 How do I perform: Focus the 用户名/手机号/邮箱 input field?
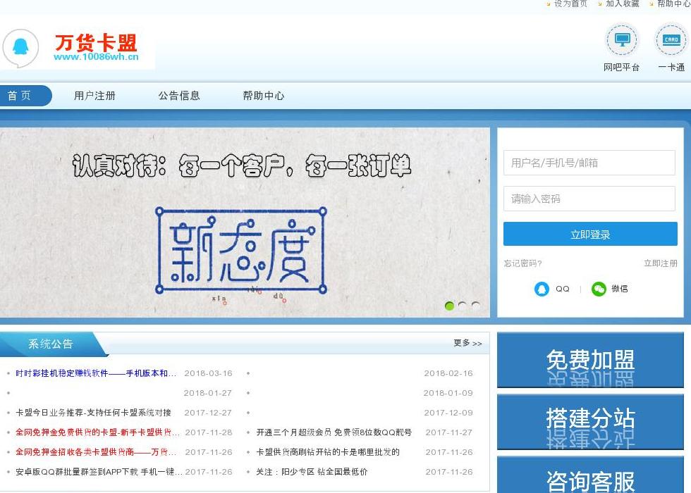coord(589,163)
